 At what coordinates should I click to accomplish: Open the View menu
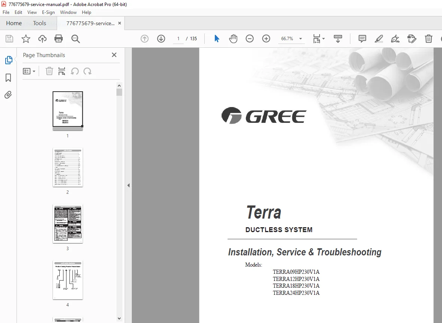(x=32, y=12)
